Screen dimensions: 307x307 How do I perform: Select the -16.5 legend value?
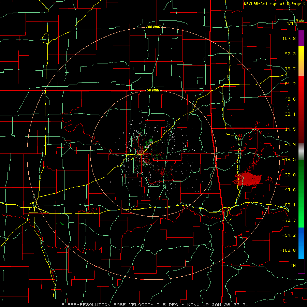pyautogui.click(x=289, y=160)
